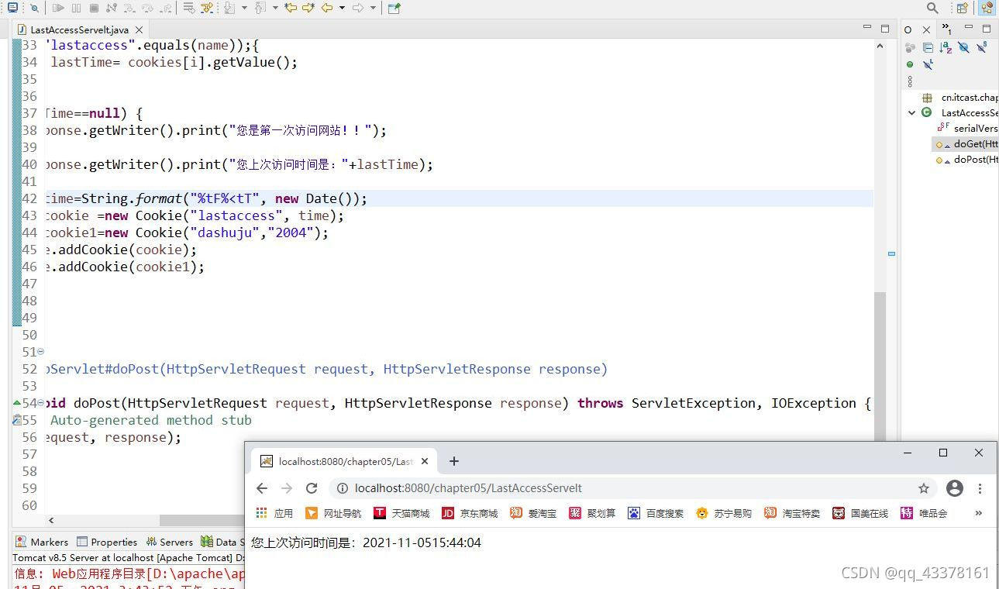
Task: Click the Chrome profile avatar icon
Action: [954, 488]
